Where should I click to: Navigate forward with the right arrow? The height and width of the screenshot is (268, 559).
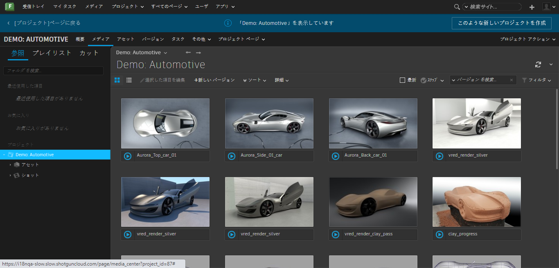[x=198, y=53]
